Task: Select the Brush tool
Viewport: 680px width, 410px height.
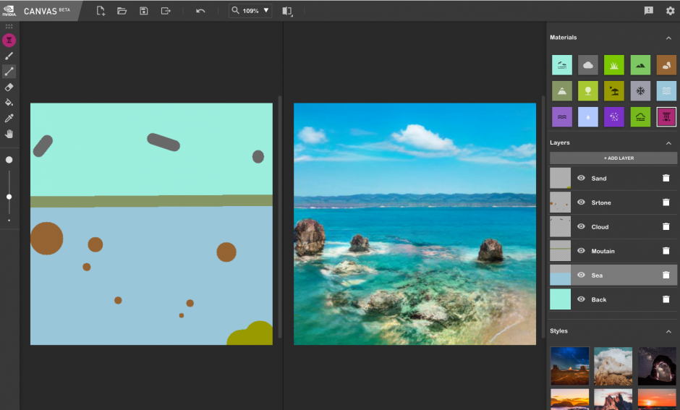Action: 9,56
